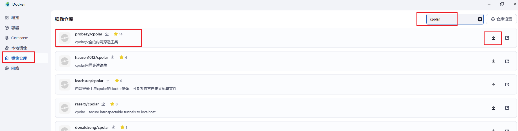Open 本地镜像 local images
The height and width of the screenshot is (131, 518).
coord(19,48)
